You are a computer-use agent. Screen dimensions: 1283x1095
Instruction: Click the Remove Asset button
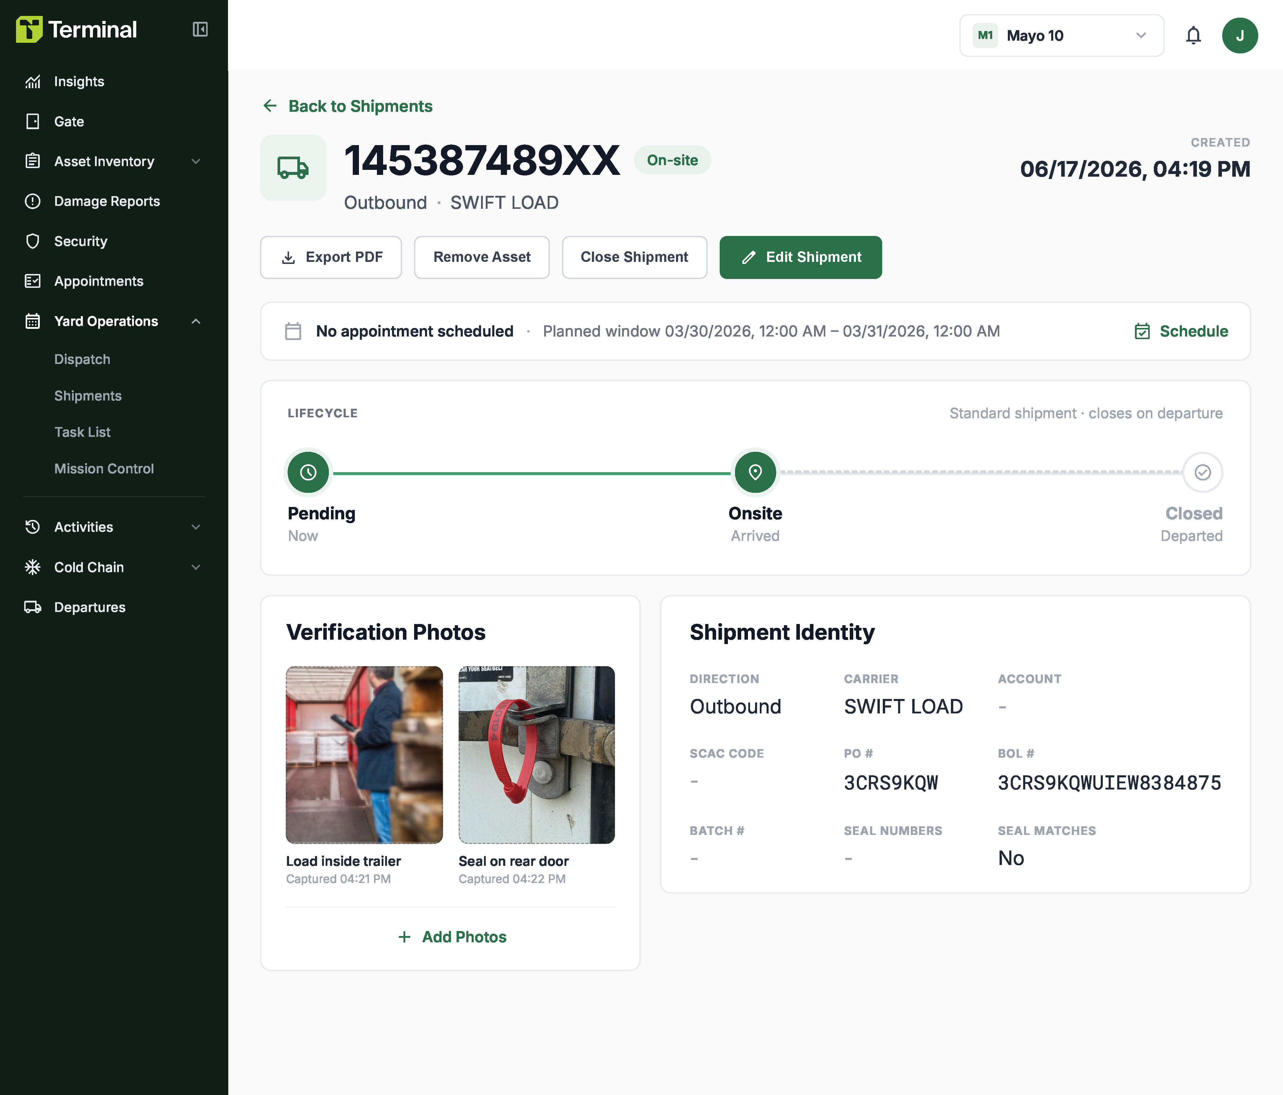[x=482, y=257]
